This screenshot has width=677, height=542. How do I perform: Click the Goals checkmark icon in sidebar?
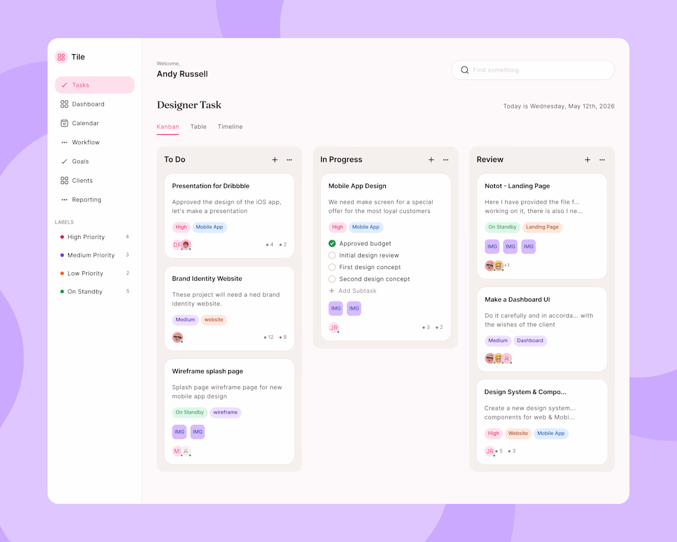pyautogui.click(x=65, y=161)
